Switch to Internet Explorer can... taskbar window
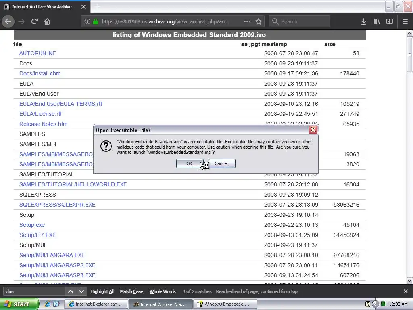The width and height of the screenshot is (413, 310). pyautogui.click(x=96, y=304)
